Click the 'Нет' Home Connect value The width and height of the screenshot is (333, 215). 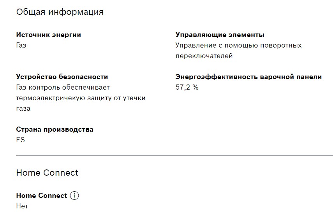[x=22, y=206]
